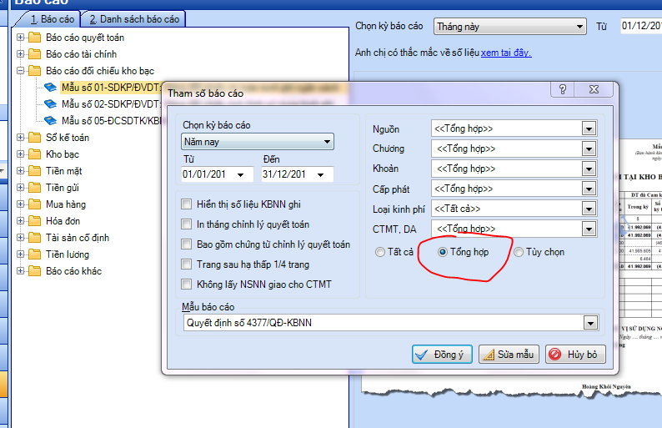Click the help question mark icon in dialog title

click(563, 92)
